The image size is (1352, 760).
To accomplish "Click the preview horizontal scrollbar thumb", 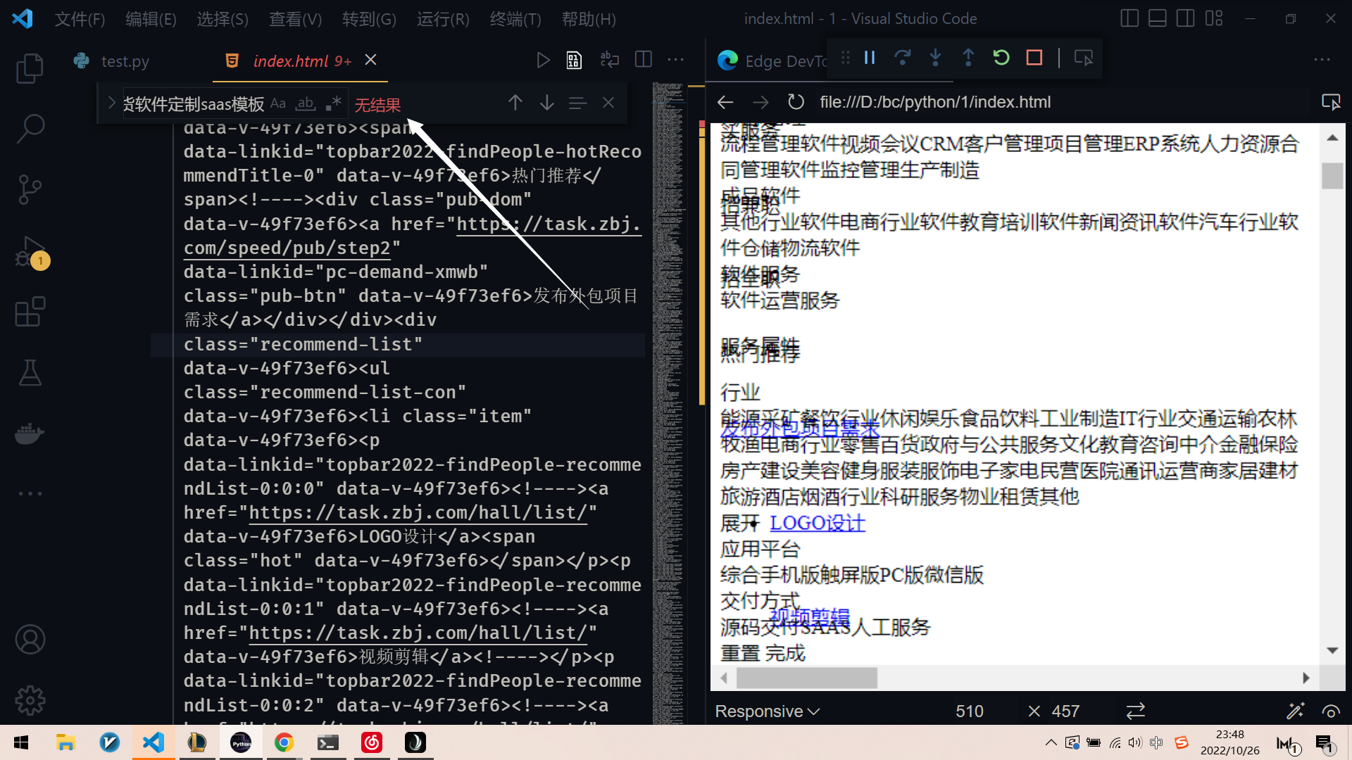I will pos(806,678).
